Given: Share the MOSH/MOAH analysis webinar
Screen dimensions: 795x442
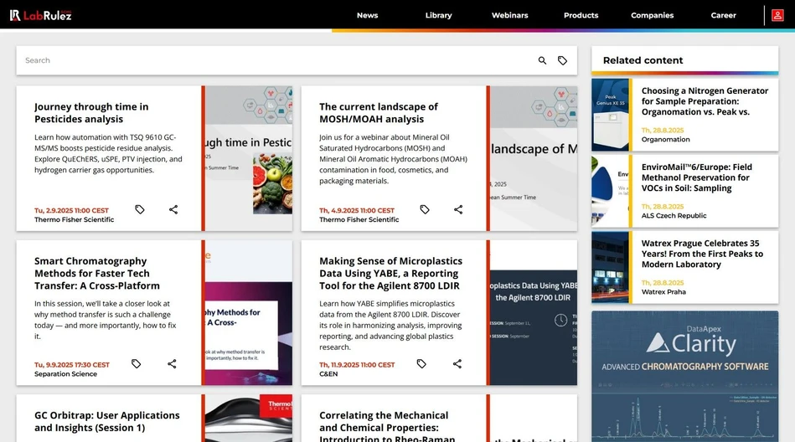Looking at the screenshot, I should (x=458, y=209).
